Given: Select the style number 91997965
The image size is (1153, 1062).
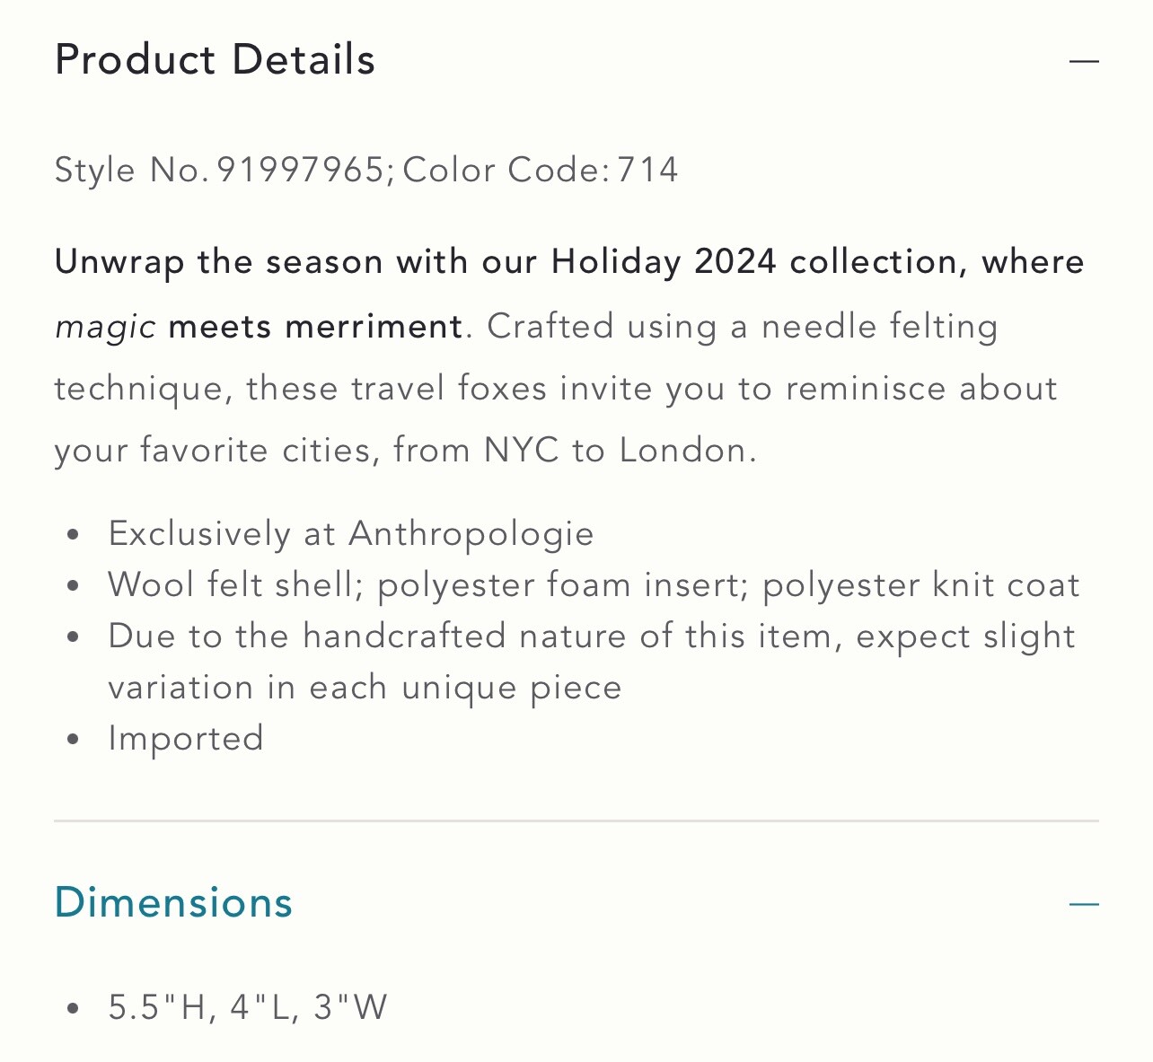Looking at the screenshot, I should pyautogui.click(x=301, y=170).
